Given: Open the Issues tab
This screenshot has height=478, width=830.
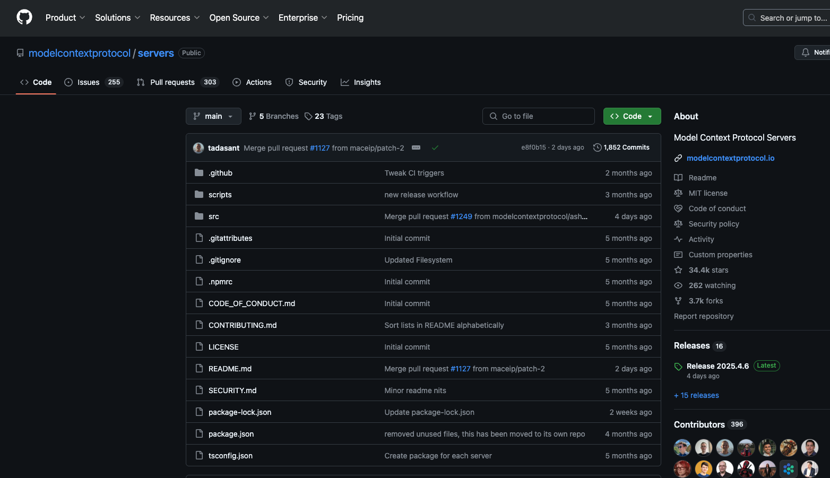Looking at the screenshot, I should [94, 82].
